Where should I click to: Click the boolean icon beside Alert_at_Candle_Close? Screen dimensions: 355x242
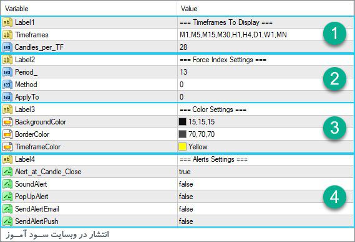(7, 172)
